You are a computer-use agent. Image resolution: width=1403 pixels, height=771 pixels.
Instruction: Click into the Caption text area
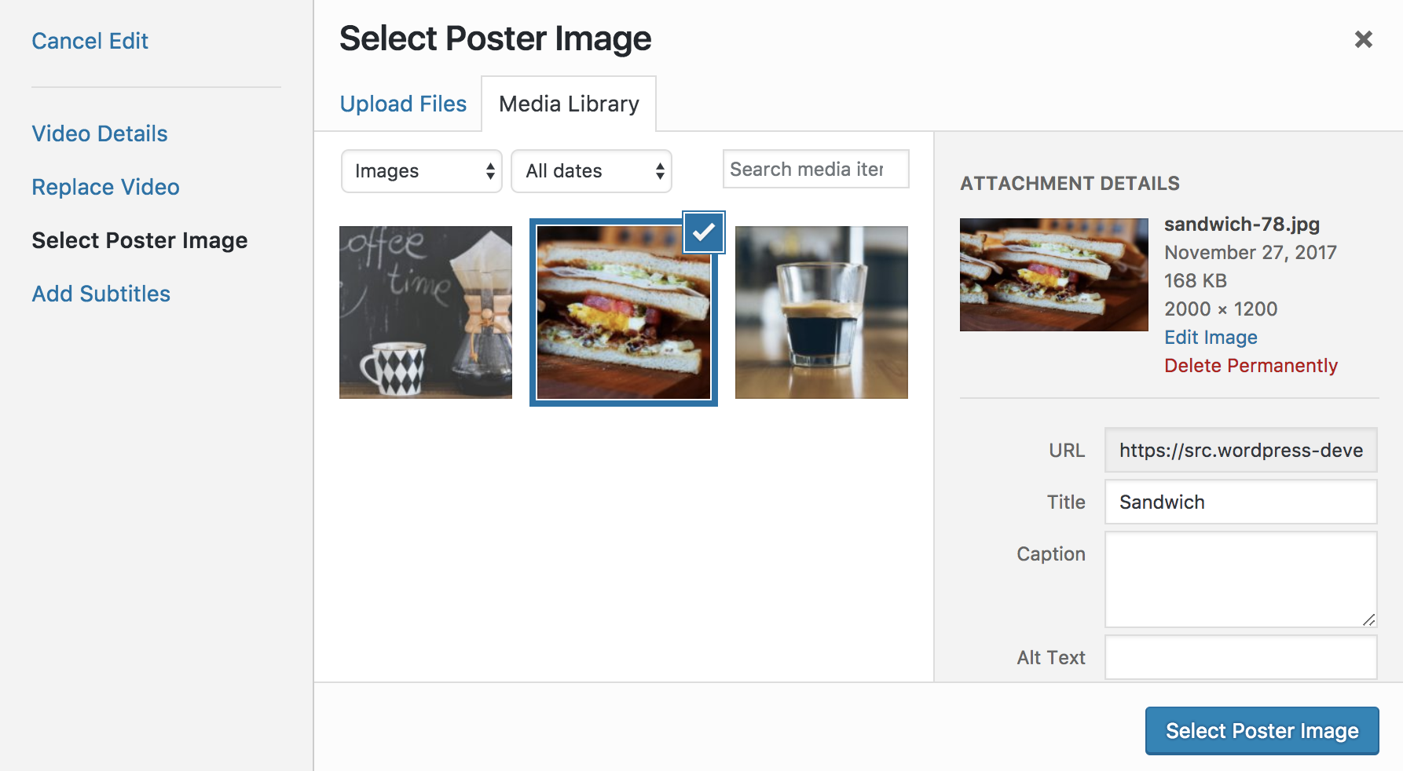click(1240, 579)
